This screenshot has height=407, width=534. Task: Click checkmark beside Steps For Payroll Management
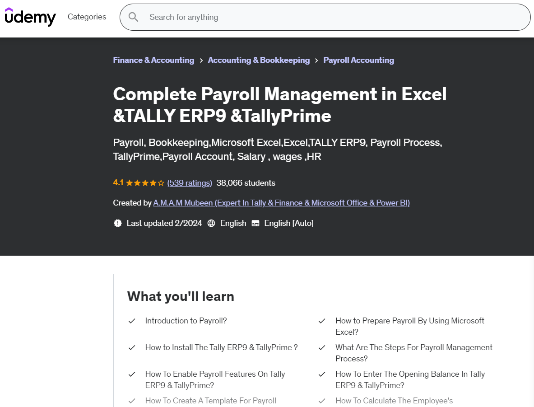(x=322, y=348)
